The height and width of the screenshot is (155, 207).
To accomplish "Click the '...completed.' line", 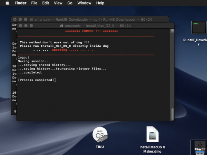I will (x=30, y=72).
